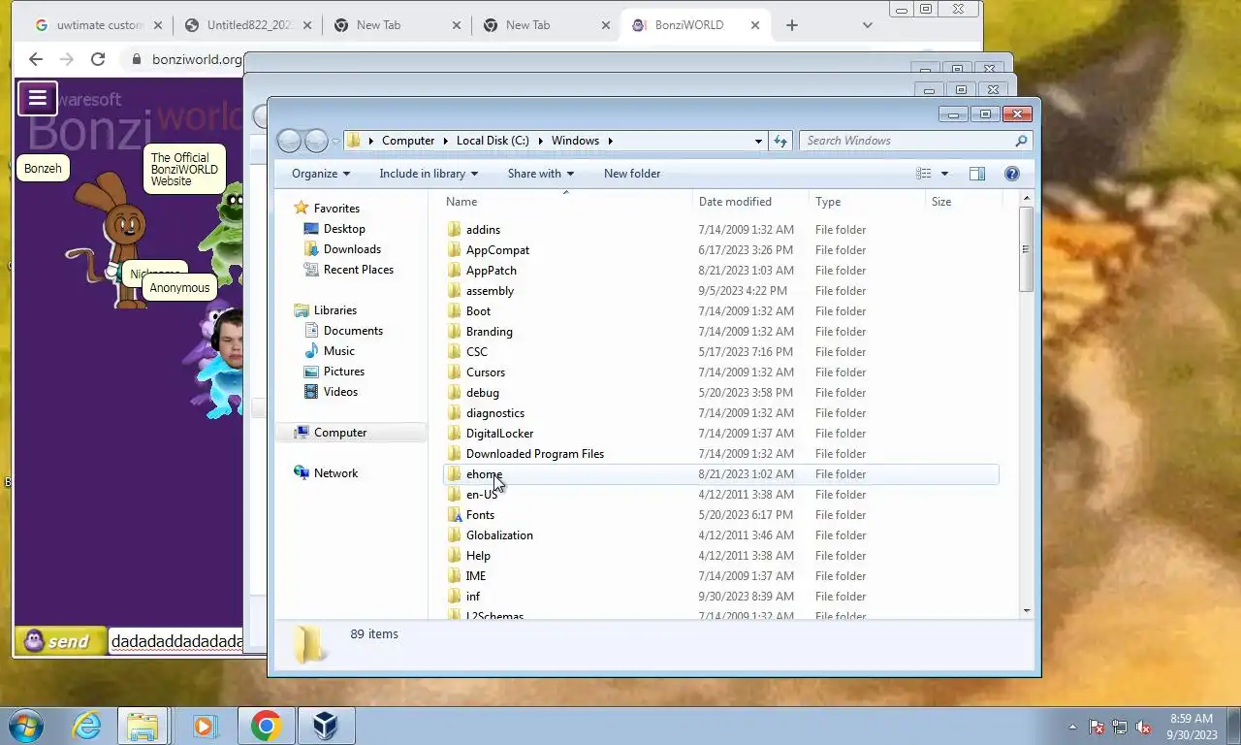Open the Share with dropdown
This screenshot has width=1241, height=745.
(541, 174)
